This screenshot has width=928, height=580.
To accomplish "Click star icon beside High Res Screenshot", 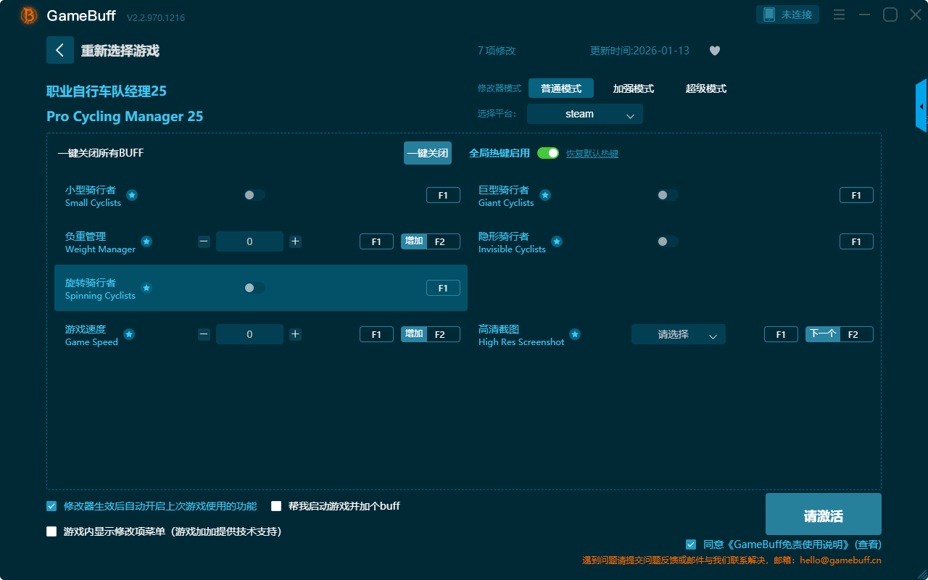I will tap(575, 334).
